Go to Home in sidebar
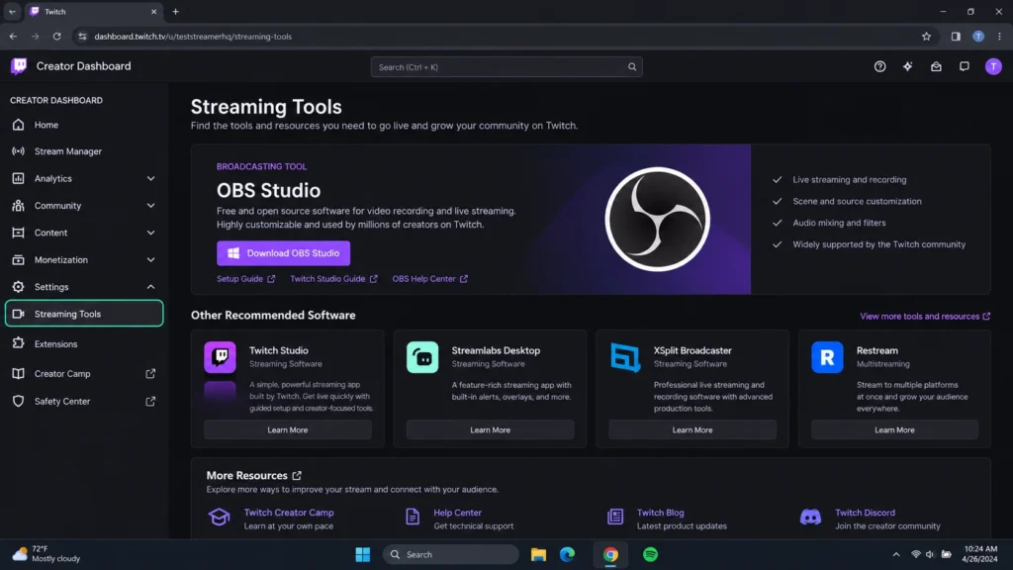Viewport: 1013px width, 570px height. coord(84,125)
